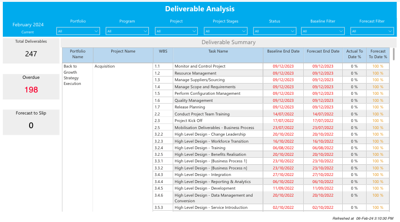Click the Forecast to Slip card
Screen dimensions: 400x222
tap(31, 122)
